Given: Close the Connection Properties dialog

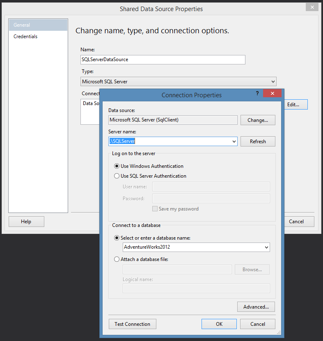Looking at the screenshot, I should pyautogui.click(x=273, y=93).
